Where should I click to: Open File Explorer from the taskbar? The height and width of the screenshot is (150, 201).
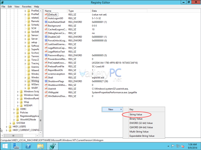[x=40, y=146]
